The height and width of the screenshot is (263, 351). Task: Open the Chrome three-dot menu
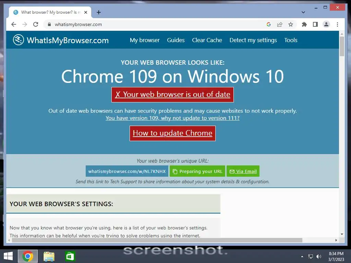pyautogui.click(x=337, y=24)
